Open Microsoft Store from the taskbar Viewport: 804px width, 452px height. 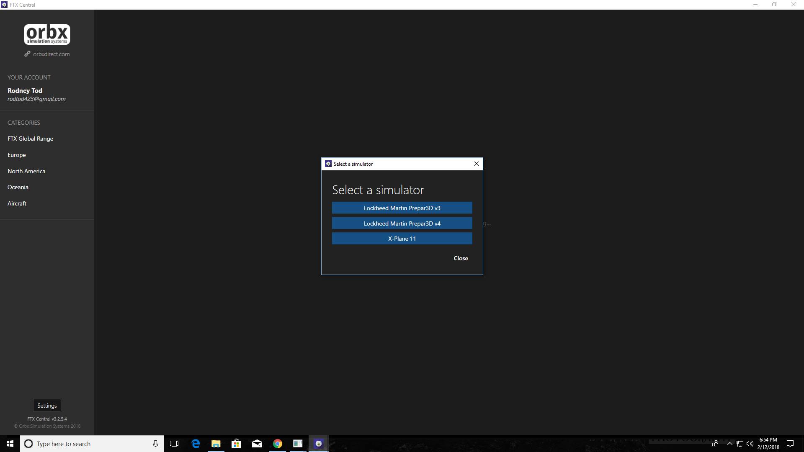(236, 444)
